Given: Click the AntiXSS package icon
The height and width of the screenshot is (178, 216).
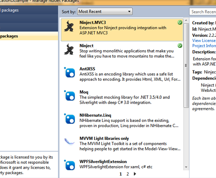Looking at the screenshot, I should click(70, 72).
